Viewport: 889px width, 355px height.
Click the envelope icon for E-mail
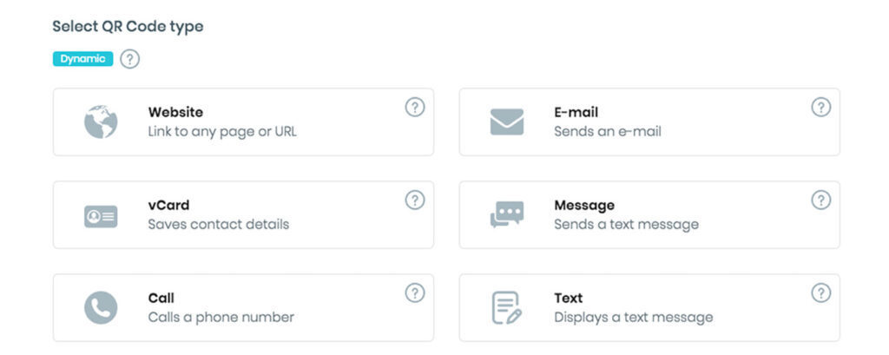click(507, 122)
